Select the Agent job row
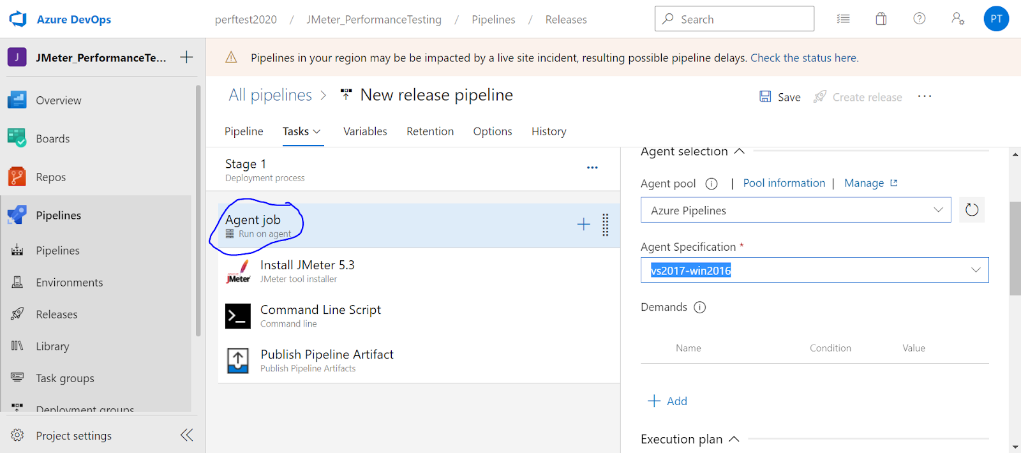This screenshot has width=1021, height=453. pyautogui.click(x=419, y=225)
